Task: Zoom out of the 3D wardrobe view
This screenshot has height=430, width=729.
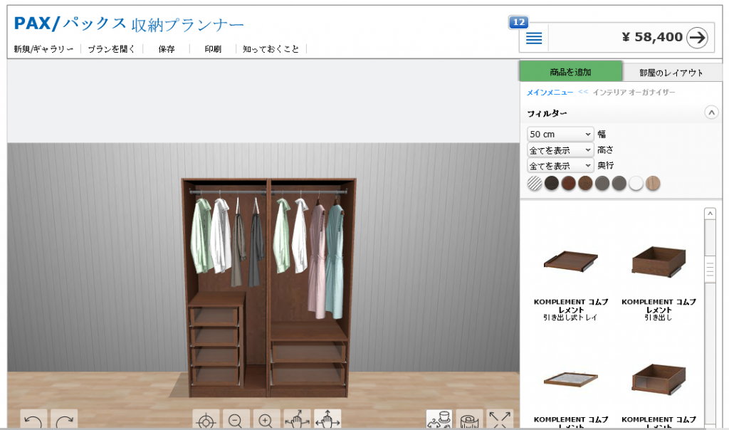Action: pos(236,420)
